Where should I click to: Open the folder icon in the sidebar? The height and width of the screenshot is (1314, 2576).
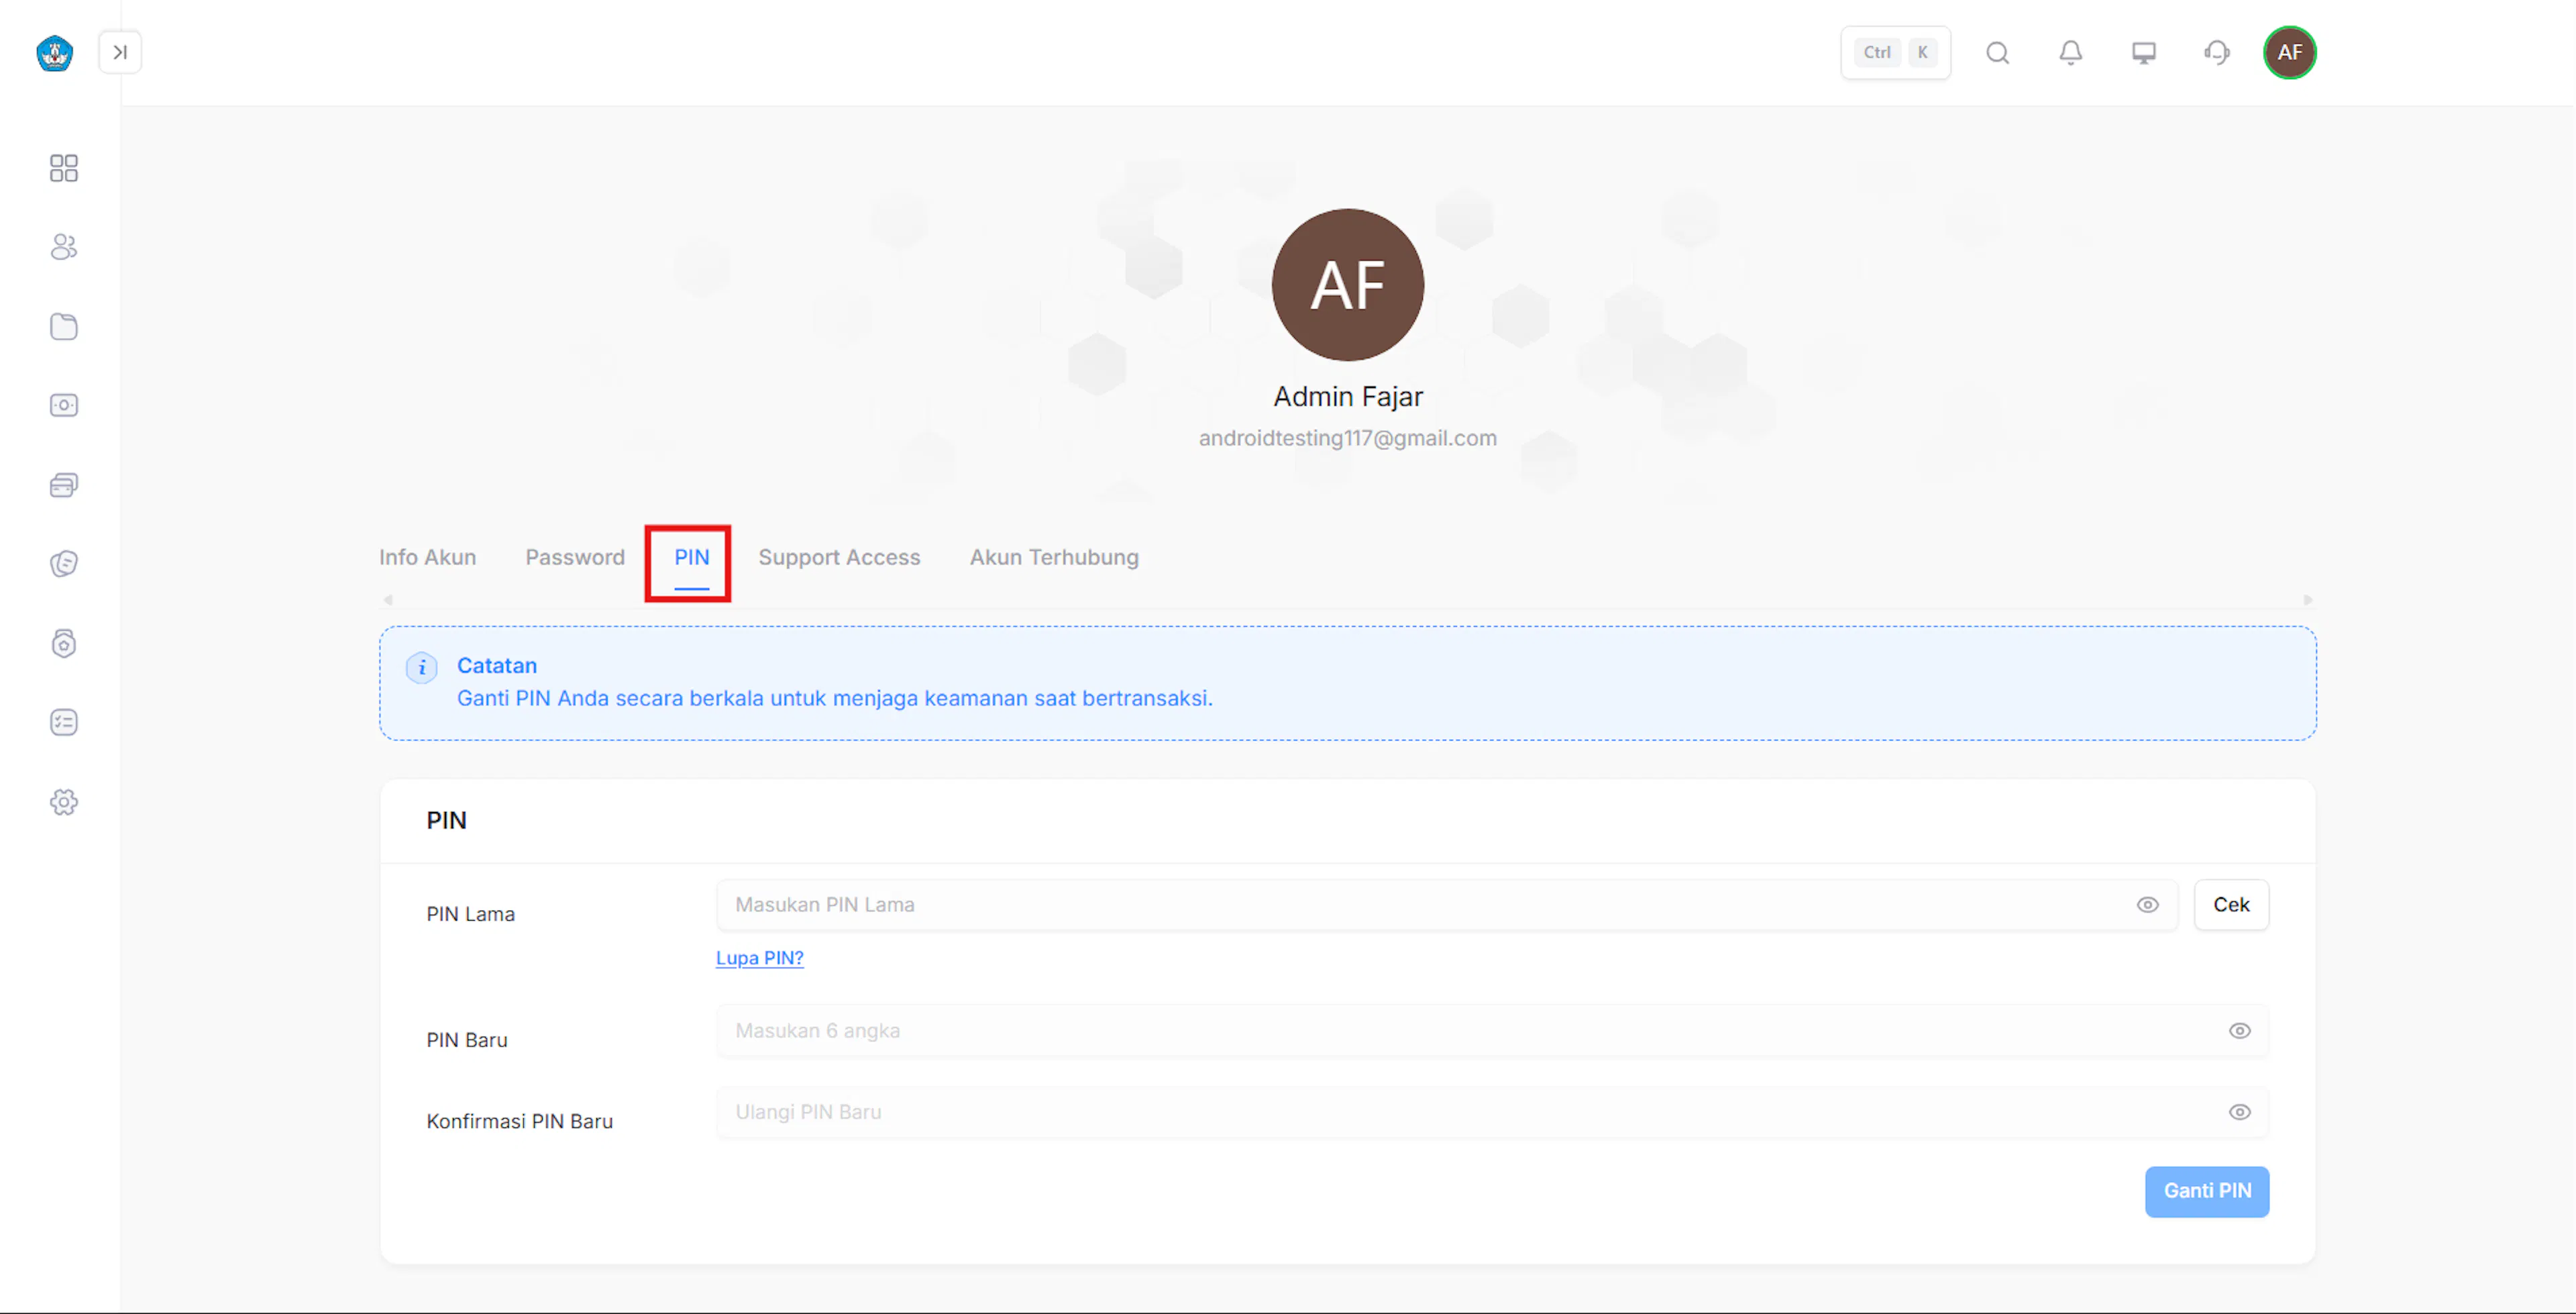tap(64, 326)
